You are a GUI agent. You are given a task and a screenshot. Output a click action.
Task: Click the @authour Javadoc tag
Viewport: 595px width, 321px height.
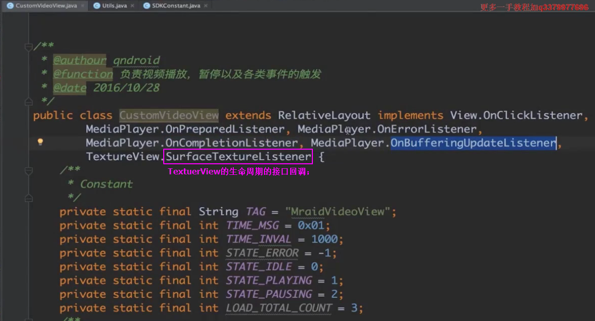(80, 60)
